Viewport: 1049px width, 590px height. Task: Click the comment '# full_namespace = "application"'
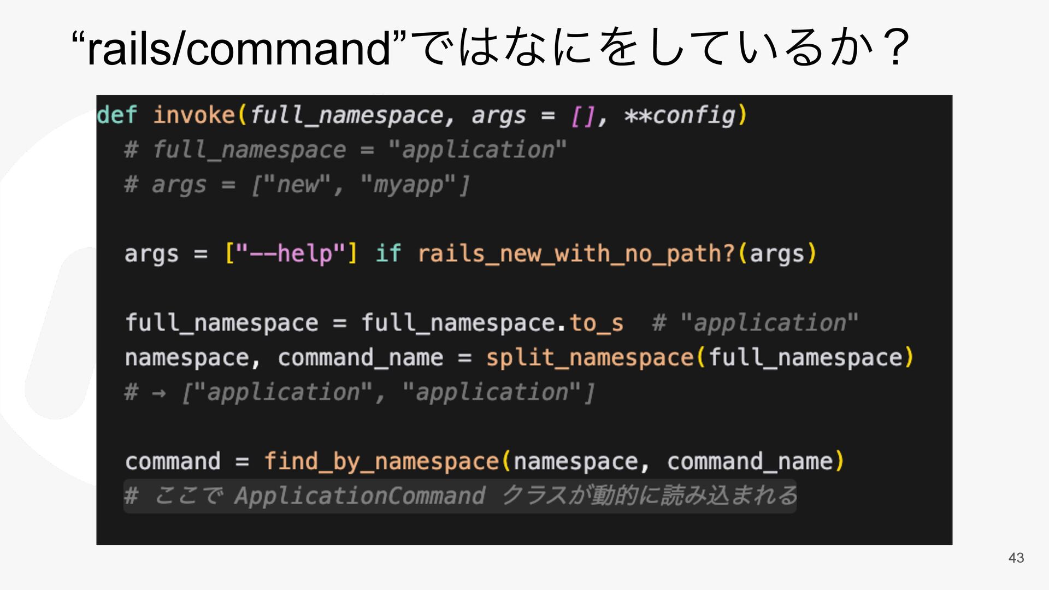point(345,150)
